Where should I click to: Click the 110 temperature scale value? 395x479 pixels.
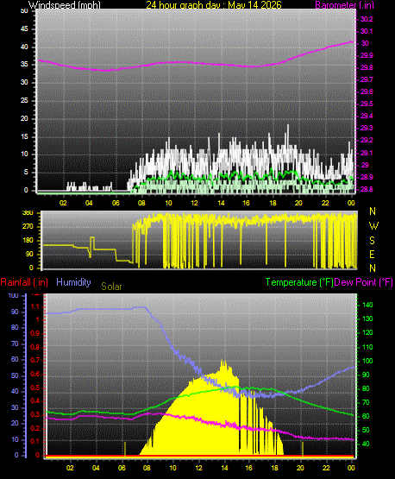[367, 347]
